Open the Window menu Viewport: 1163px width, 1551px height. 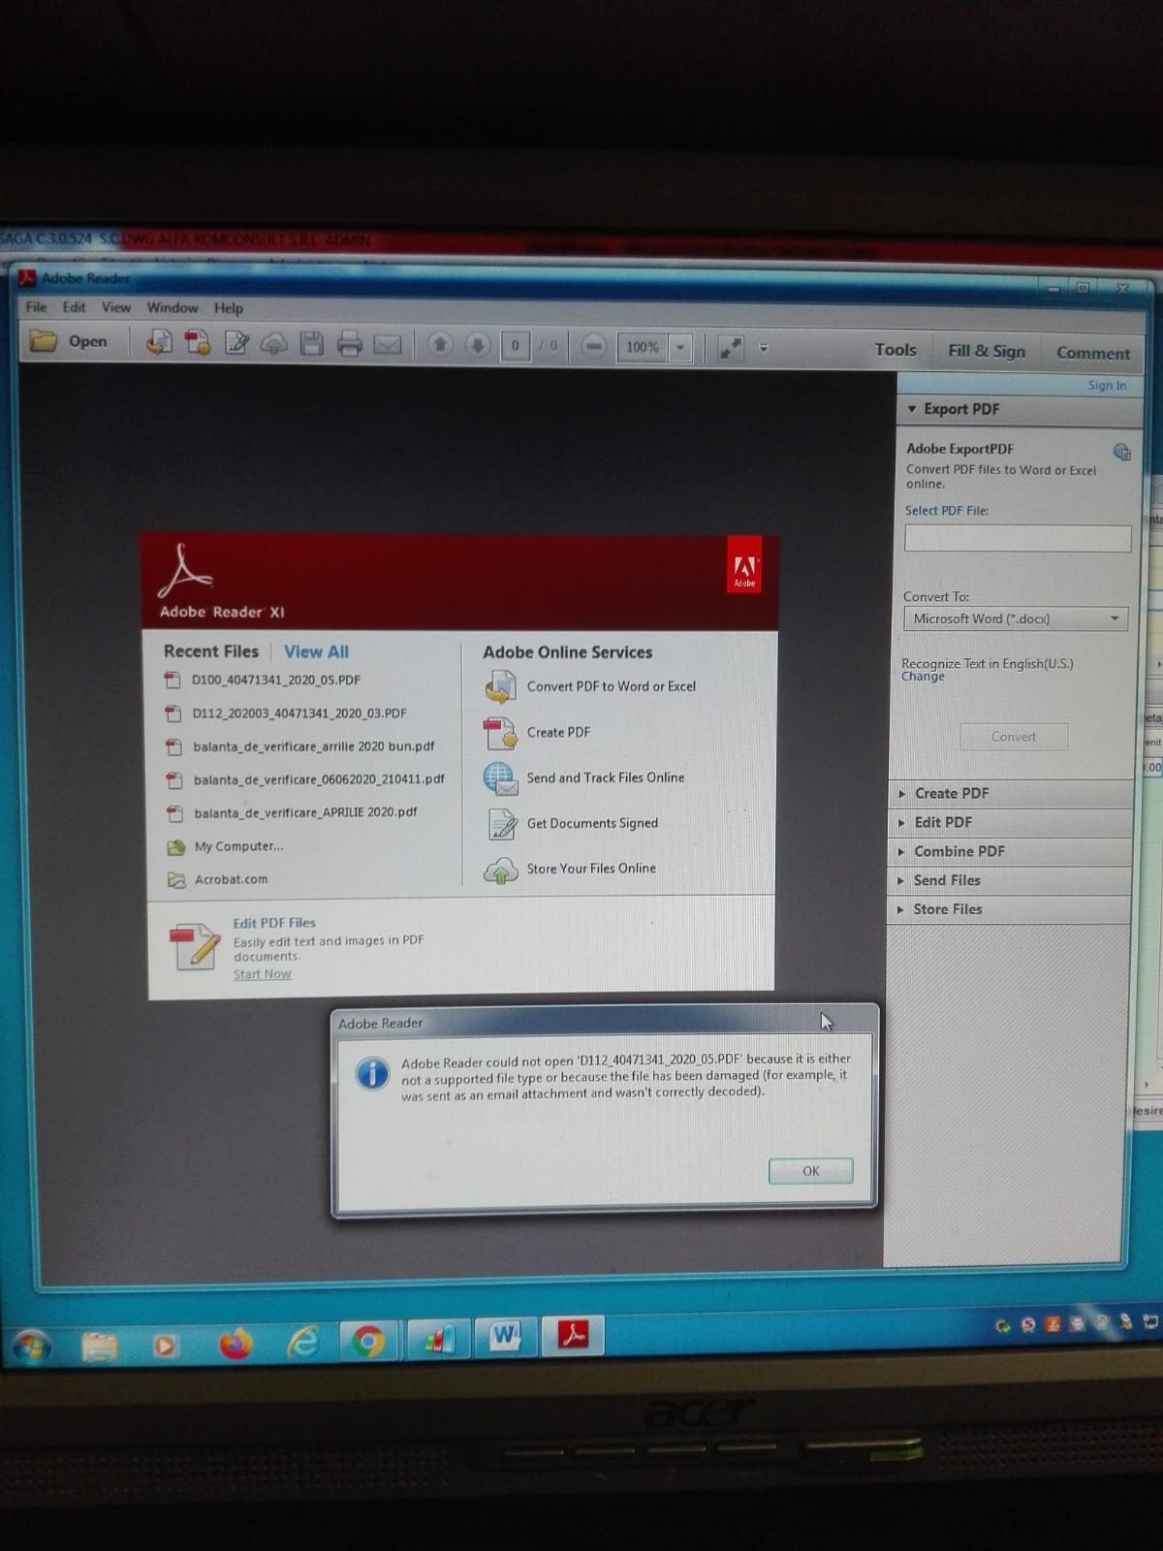click(173, 307)
